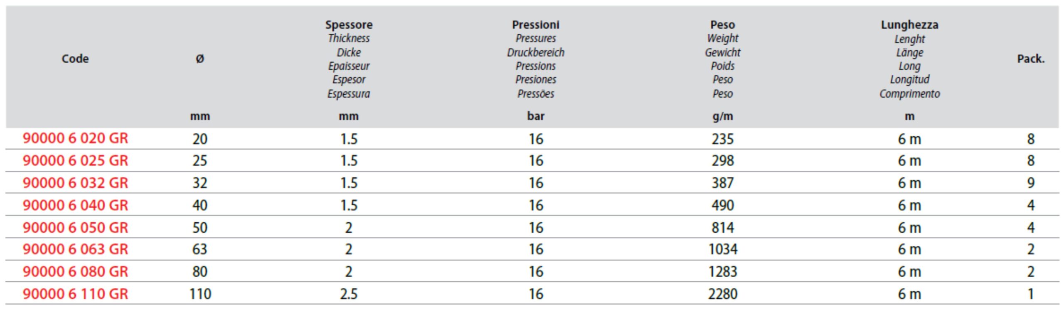Open code 90000 6 080 GR
Screen dimensions: 1064x317
(75, 272)
